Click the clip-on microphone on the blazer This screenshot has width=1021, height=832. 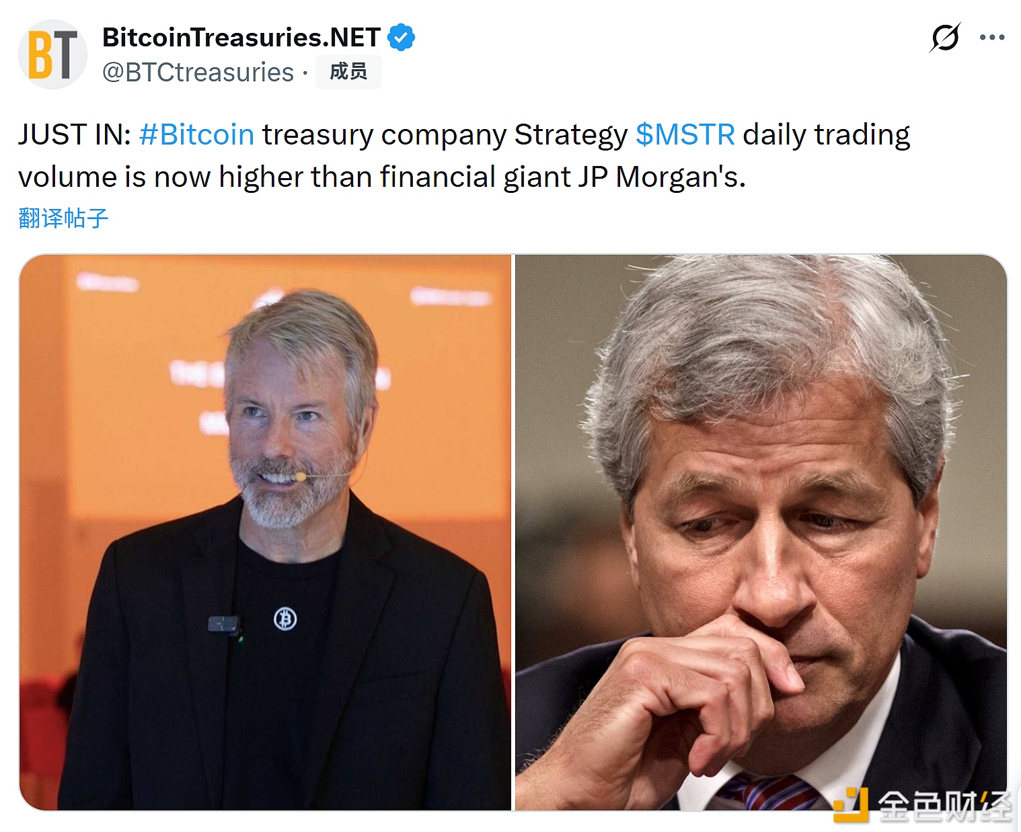223,625
